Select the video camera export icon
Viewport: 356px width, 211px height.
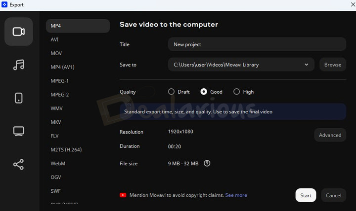19,32
